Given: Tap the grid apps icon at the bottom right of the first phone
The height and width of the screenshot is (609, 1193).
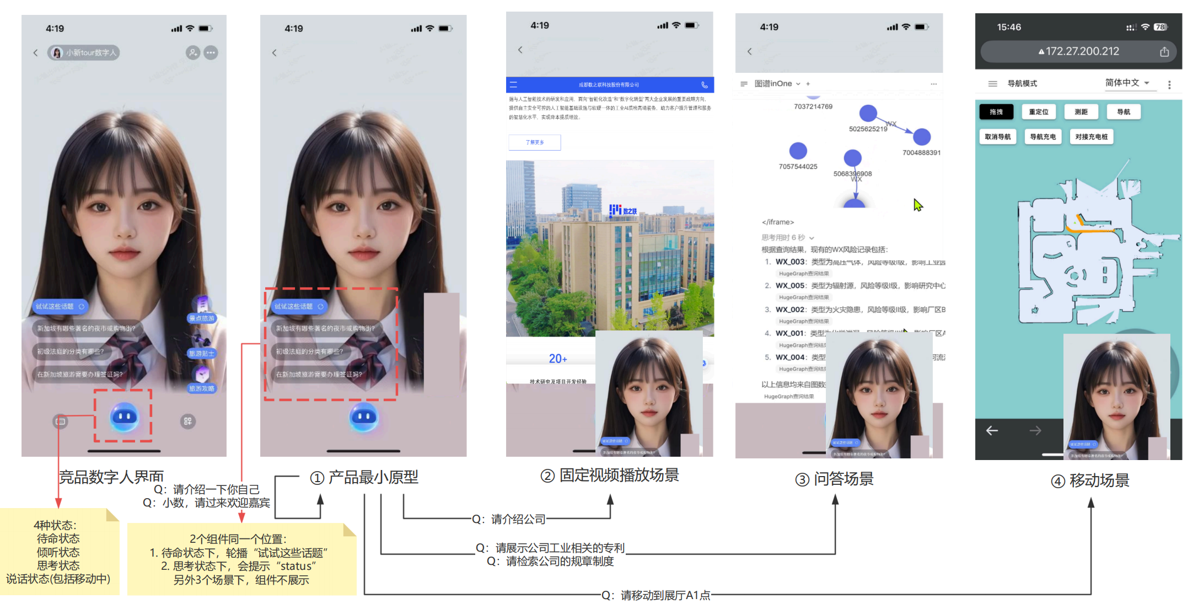Looking at the screenshot, I should point(187,421).
